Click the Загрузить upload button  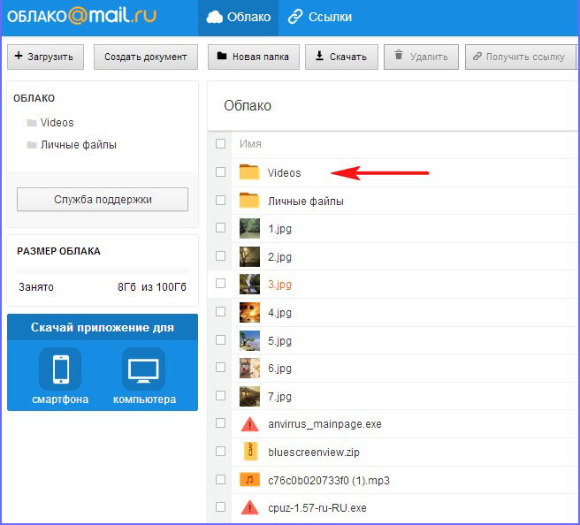click(45, 57)
